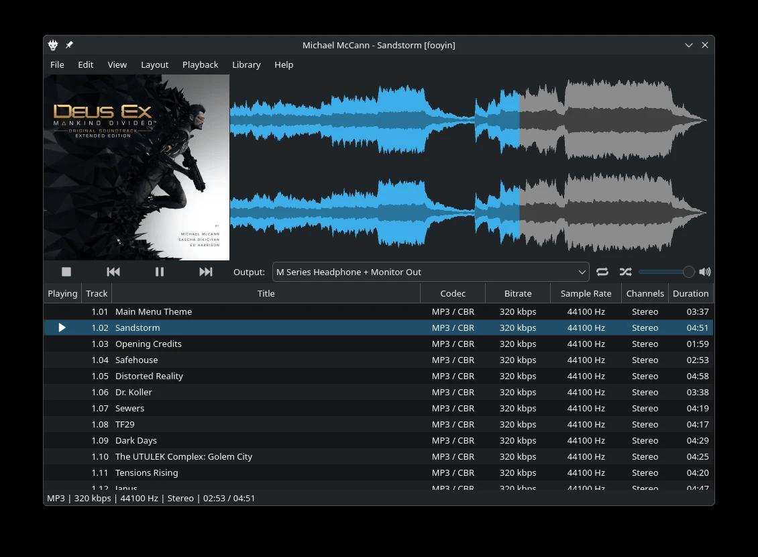
Task: Click the playing indicator on Sandstorm row
Action: click(x=62, y=327)
